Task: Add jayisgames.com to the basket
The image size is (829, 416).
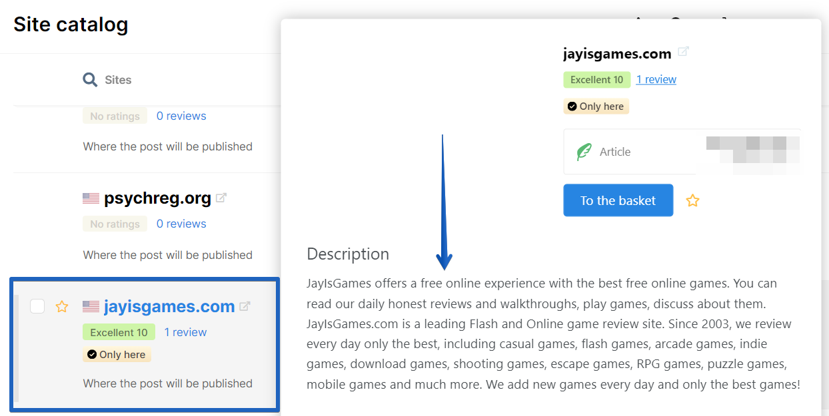Action: (618, 200)
